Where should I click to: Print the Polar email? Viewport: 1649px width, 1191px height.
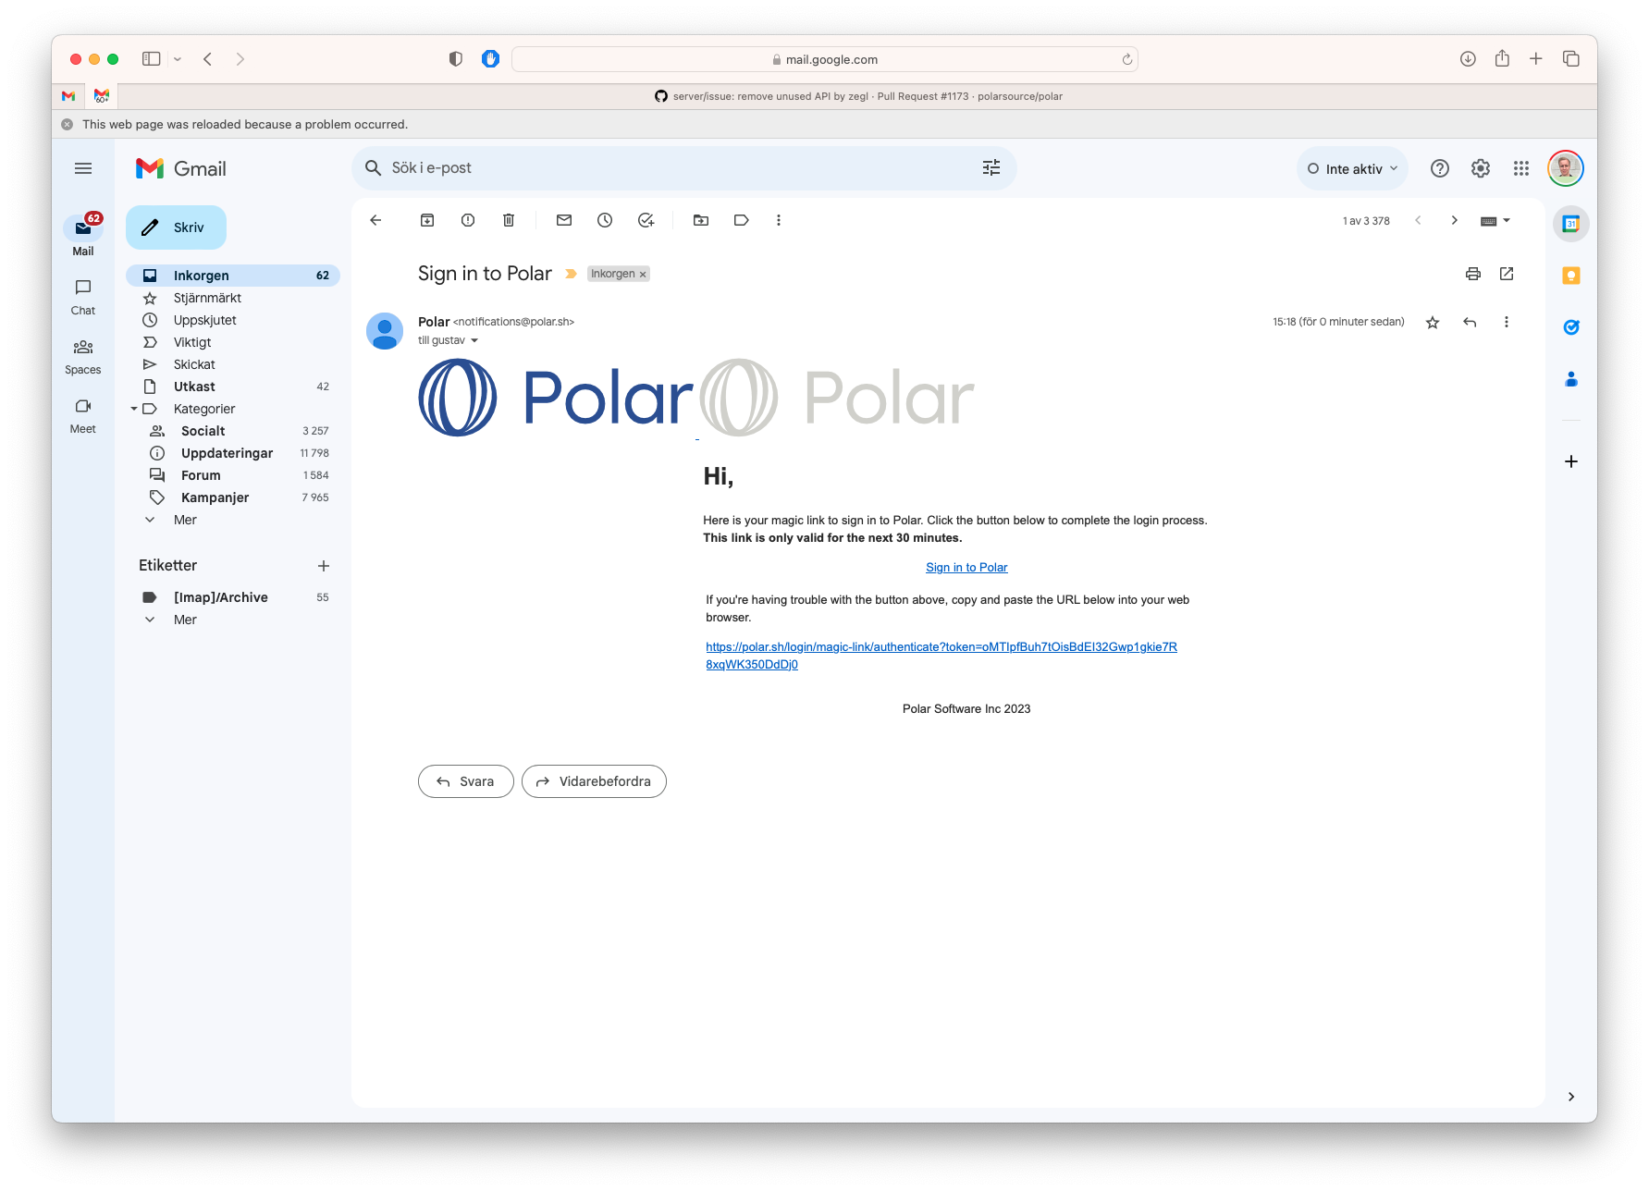pyautogui.click(x=1472, y=274)
